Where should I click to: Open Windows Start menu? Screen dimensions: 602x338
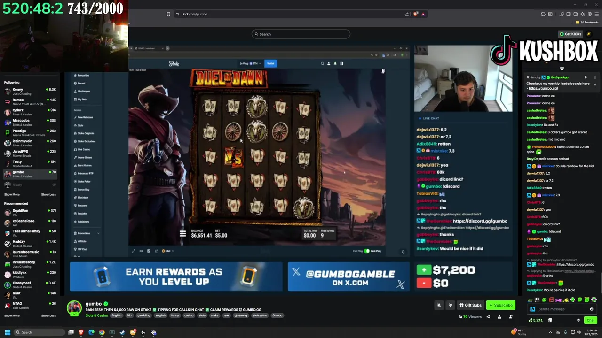coord(8,332)
